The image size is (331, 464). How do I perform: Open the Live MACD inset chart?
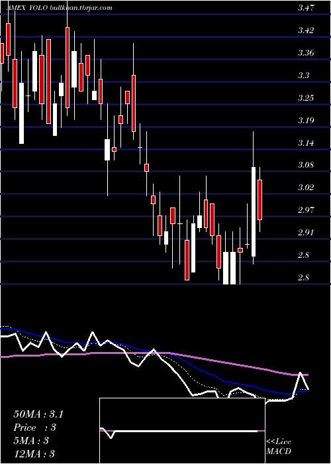(182, 431)
